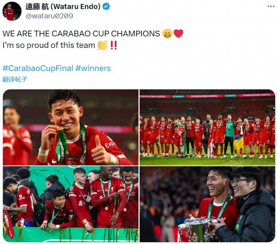Open photo of two men holding trophy
The image size is (277, 244).
(x=208, y=204)
